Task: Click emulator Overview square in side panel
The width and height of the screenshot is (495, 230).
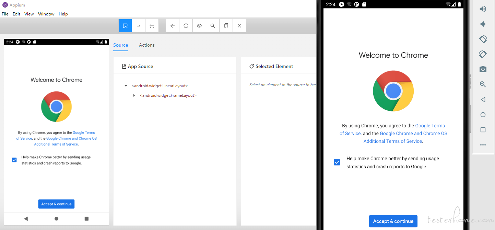Action: 483,130
